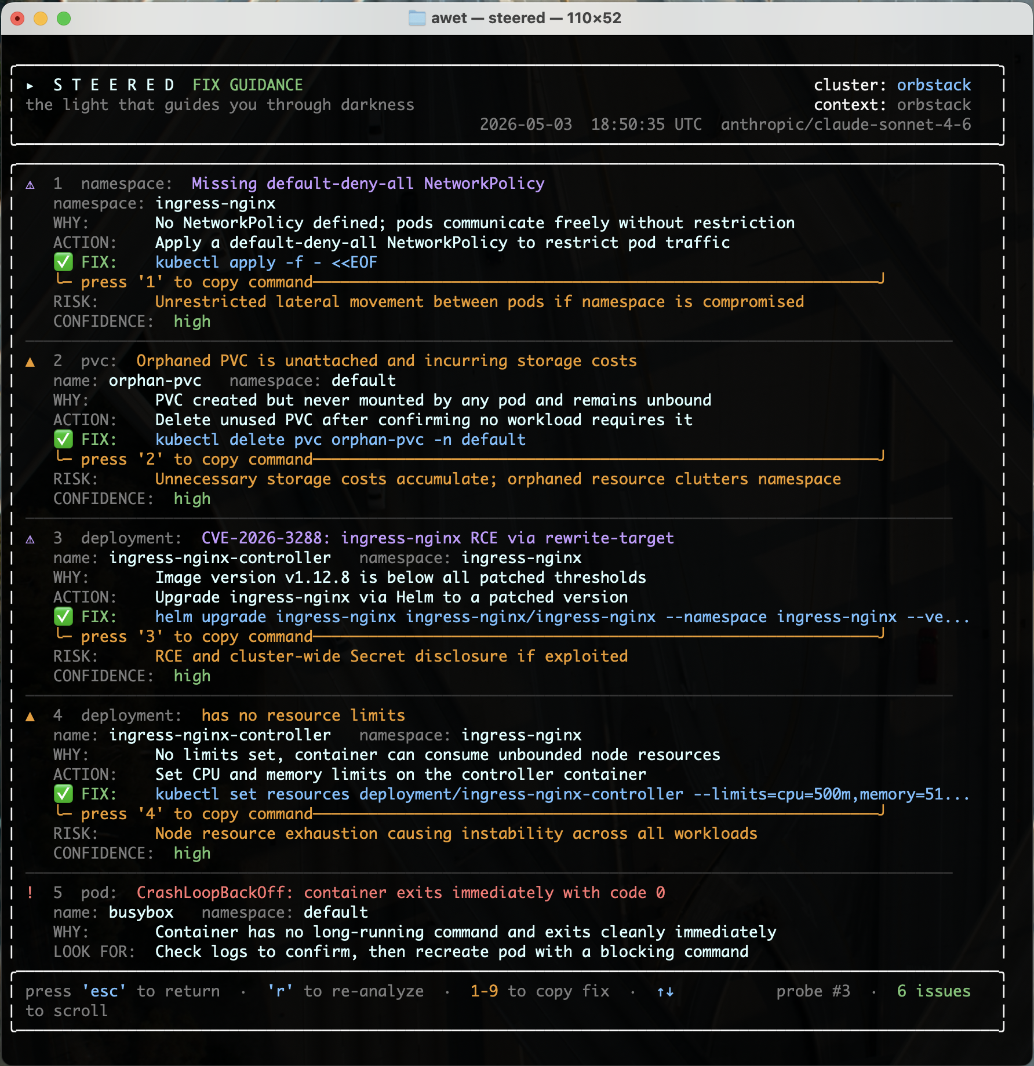The width and height of the screenshot is (1034, 1066).
Task: Click 'Unrestricted lateral movement' risk text
Action: (479, 302)
